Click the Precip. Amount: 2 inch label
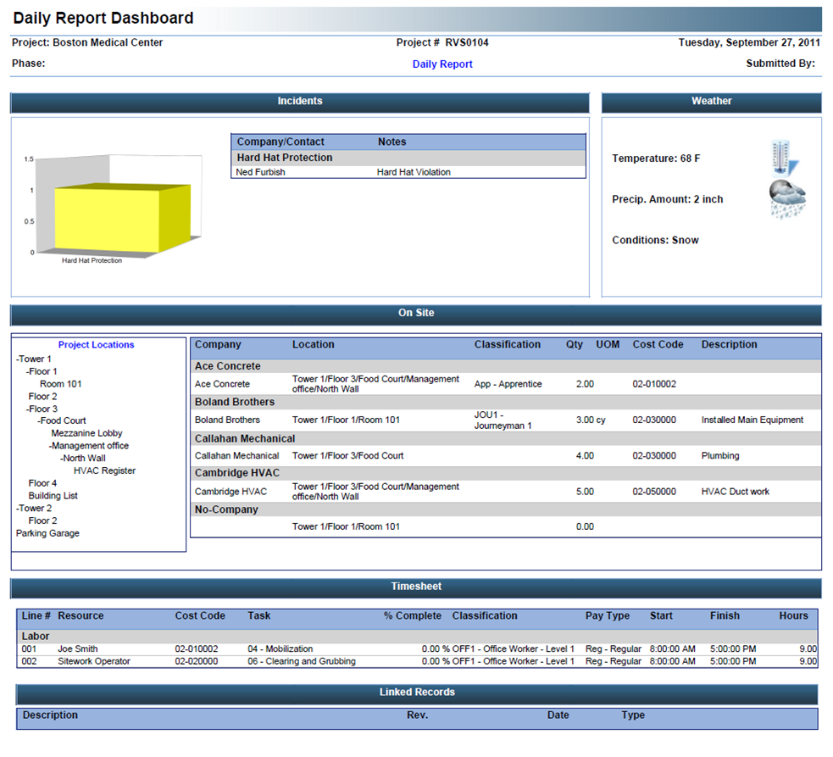Viewport: 833px width, 757px height. pos(667,199)
